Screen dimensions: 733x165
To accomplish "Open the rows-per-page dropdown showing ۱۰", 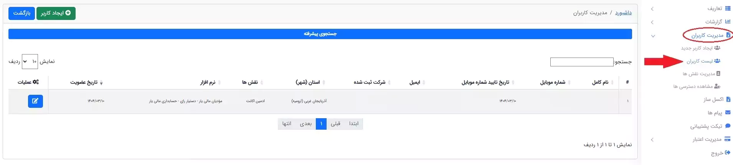I will click(30, 61).
